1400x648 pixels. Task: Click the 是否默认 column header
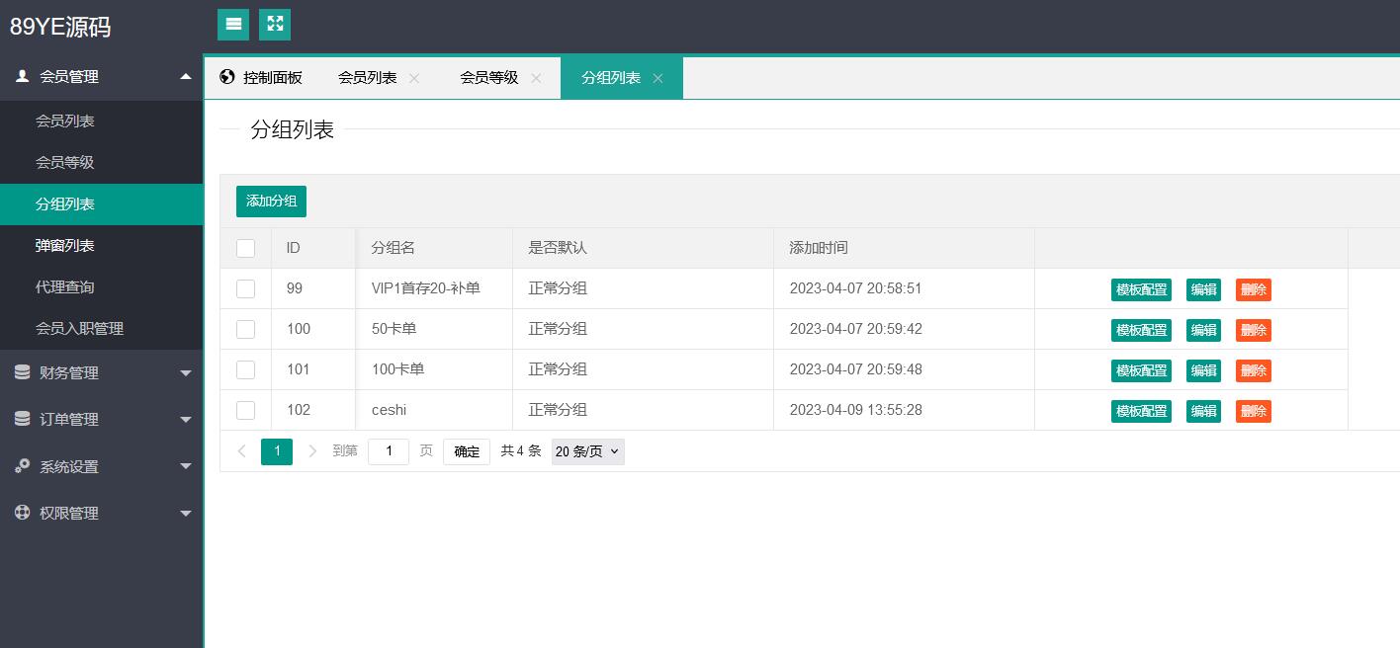(x=644, y=248)
